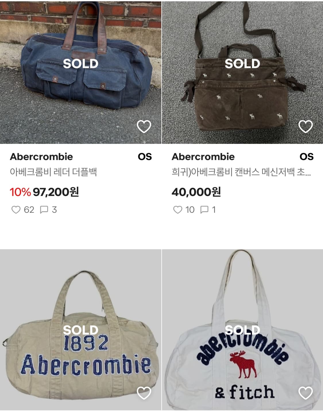Favorite the blue leather duffle bag

pyautogui.click(x=144, y=126)
